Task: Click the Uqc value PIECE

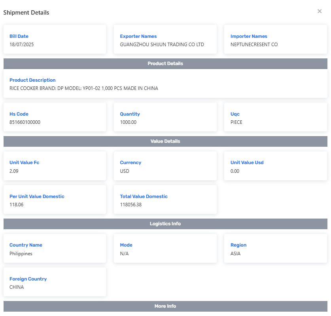Action: tap(236, 122)
